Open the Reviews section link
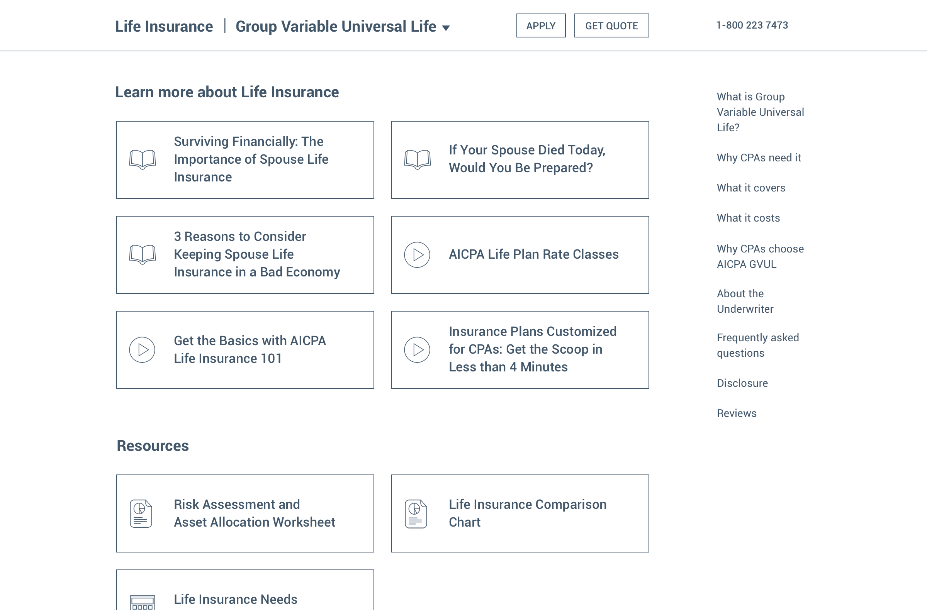The image size is (927, 610). [x=736, y=413]
